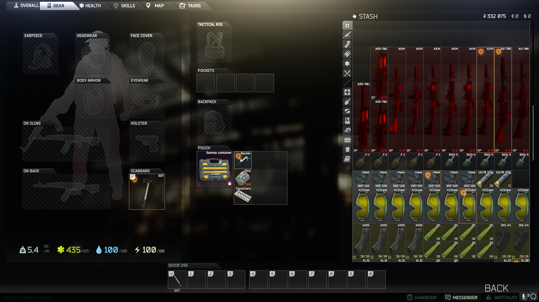Filter stash by magazines icon
This screenshot has height=302, width=539.
pyautogui.click(x=347, y=45)
